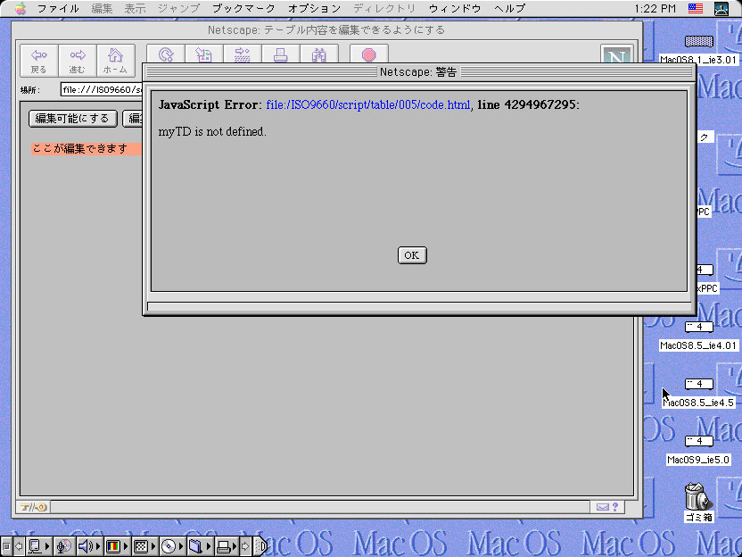The image size is (742, 557).
Task: Click the location (場所) address field
Action: click(x=102, y=89)
